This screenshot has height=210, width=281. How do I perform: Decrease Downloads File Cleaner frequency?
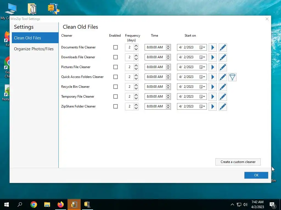coord(136,59)
